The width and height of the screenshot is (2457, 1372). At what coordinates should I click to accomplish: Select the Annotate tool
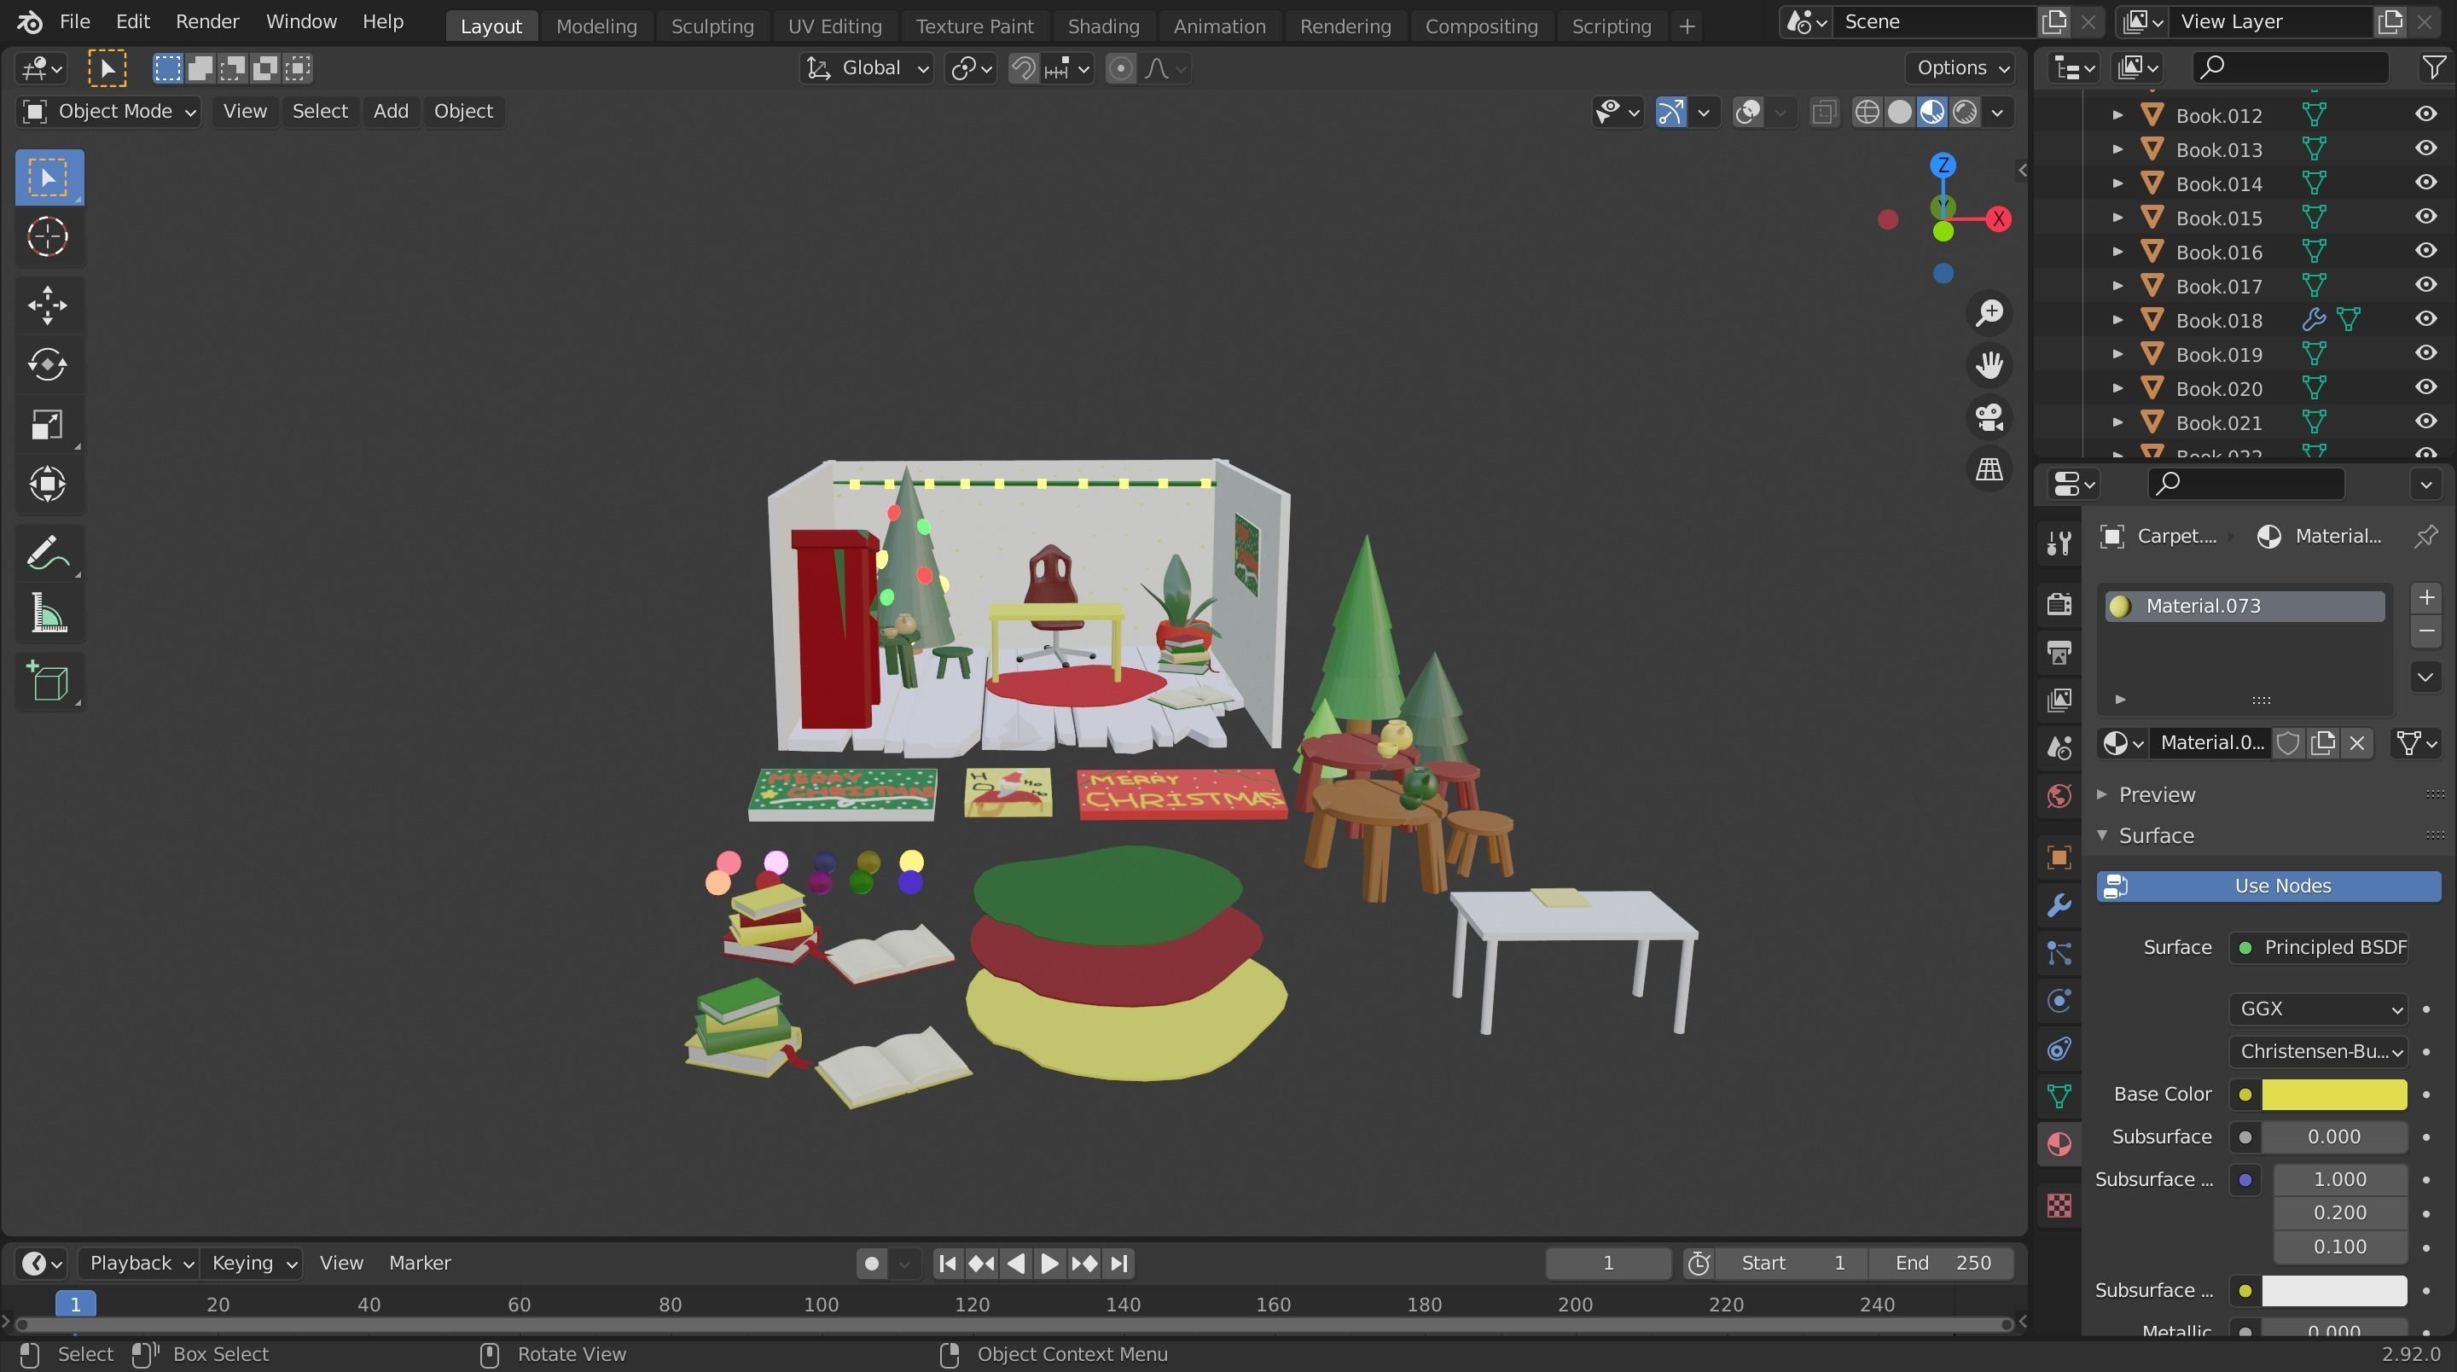point(48,554)
